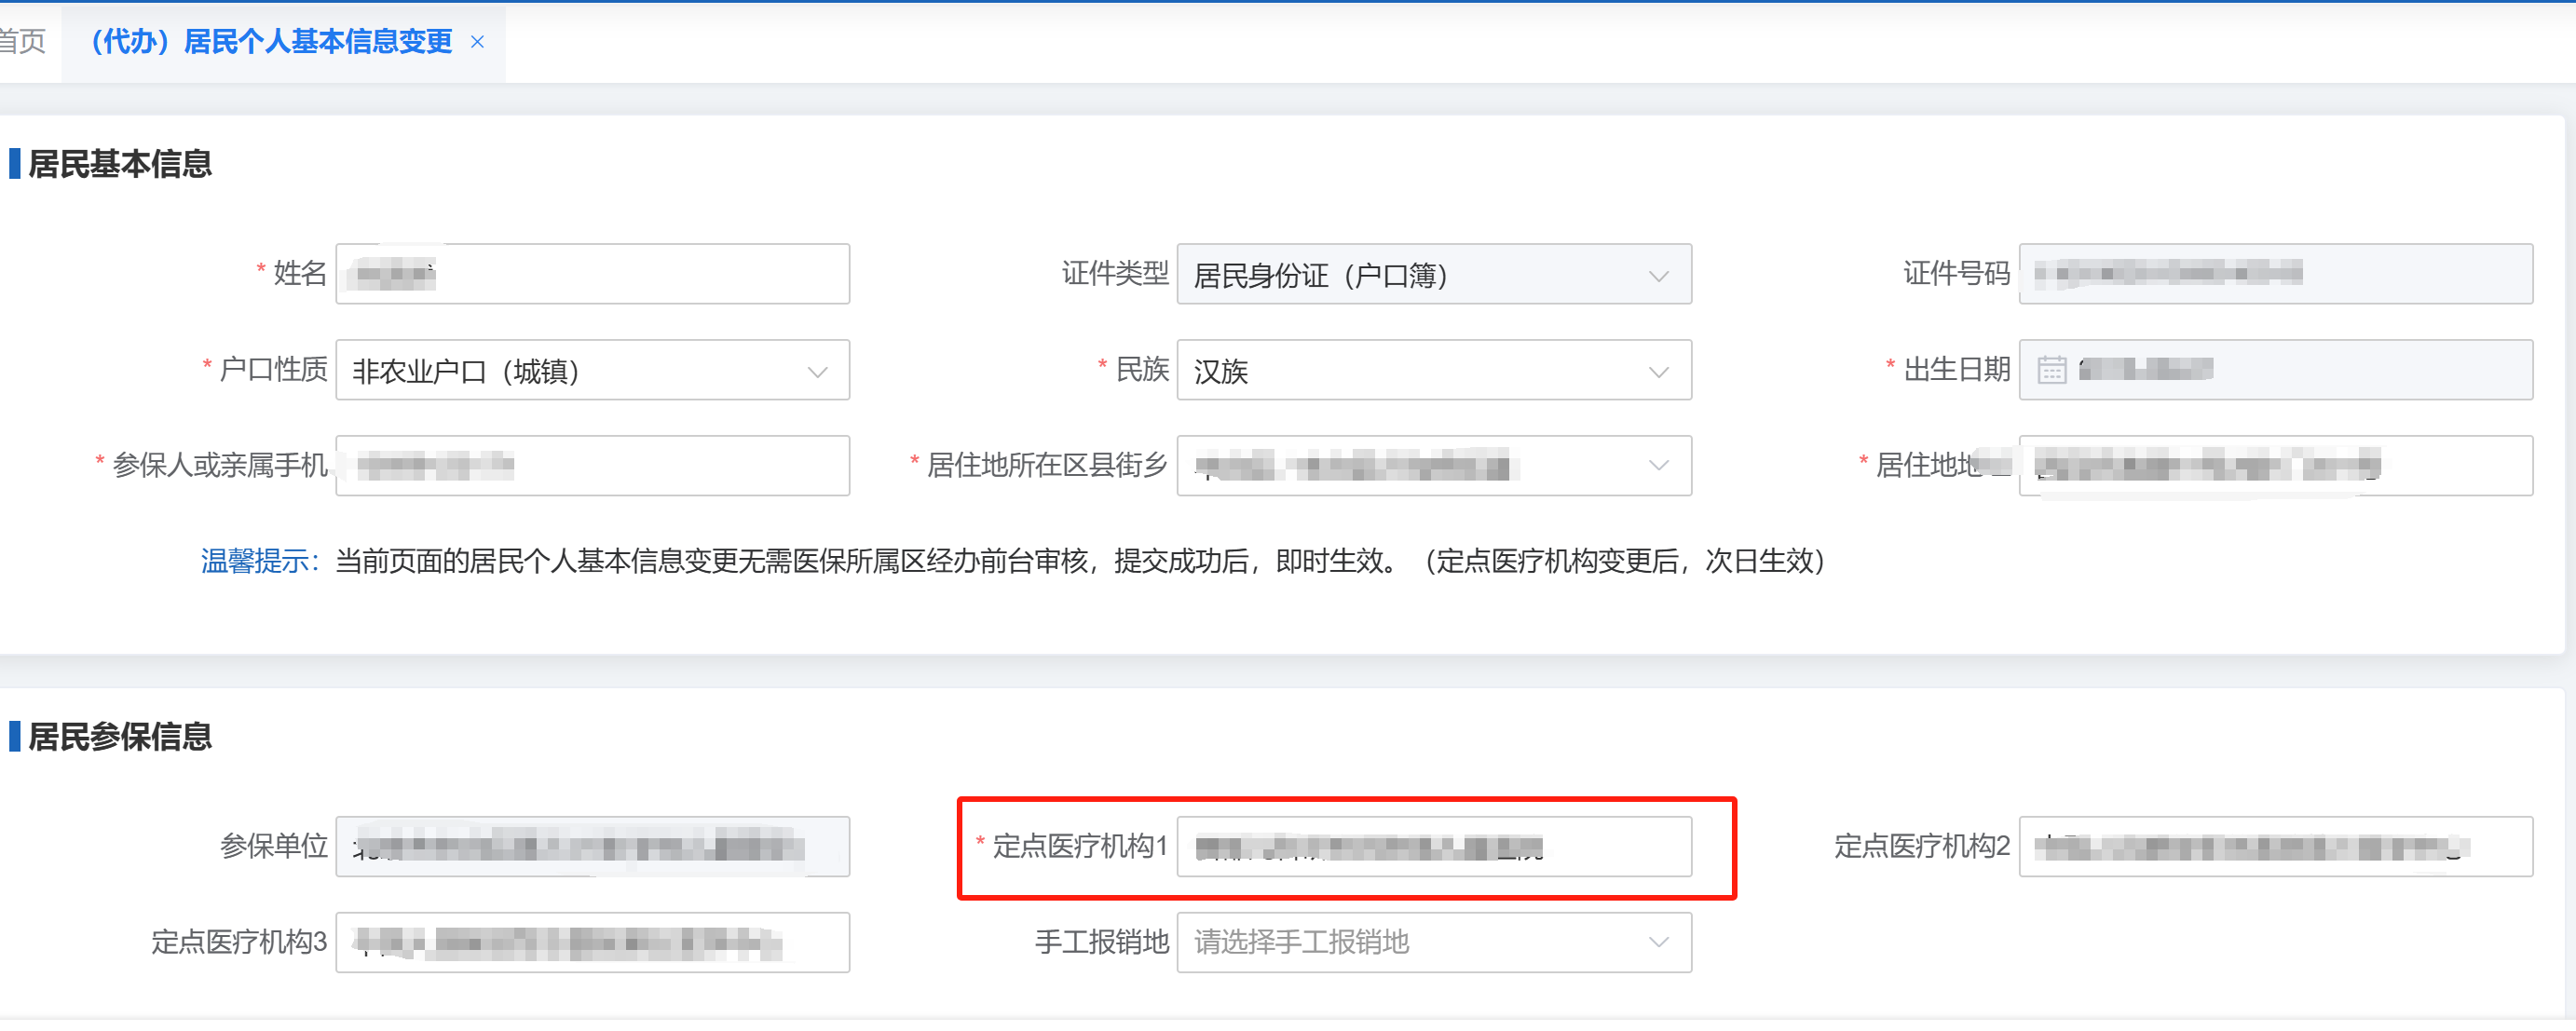Click the 定点医疗机构1 label
The height and width of the screenshot is (1031, 2576).
pyautogui.click(x=1080, y=847)
